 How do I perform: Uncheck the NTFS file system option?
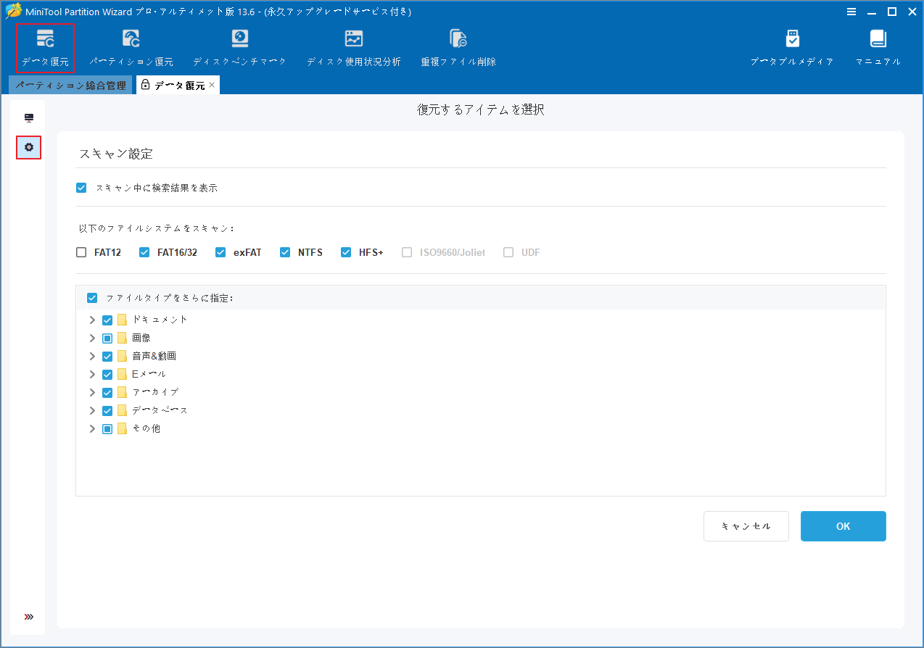(284, 252)
